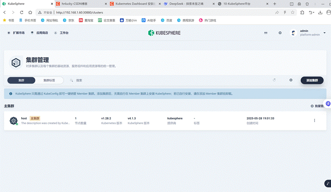This screenshot has width=331, height=192.
Task: Click the 添加集群 button
Action: 312,81
